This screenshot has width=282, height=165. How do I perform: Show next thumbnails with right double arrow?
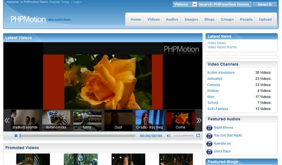199,120
